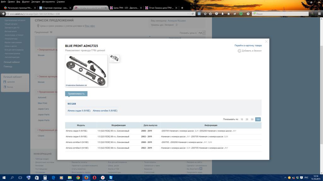Open Yandex browser from taskbar
Screen dimensions: 323x181
(103, 178)
